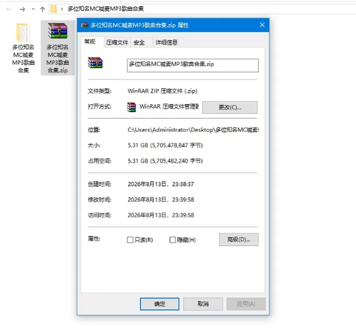Click the file type text WinRAR ZIP 压缩文件 (.zip)
The height and width of the screenshot is (332, 356).
(x=162, y=91)
